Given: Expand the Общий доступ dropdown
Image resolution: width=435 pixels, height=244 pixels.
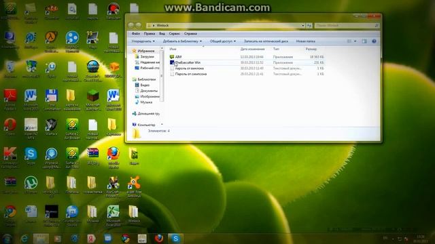Looking at the screenshot, I should pyautogui.click(x=222, y=41).
